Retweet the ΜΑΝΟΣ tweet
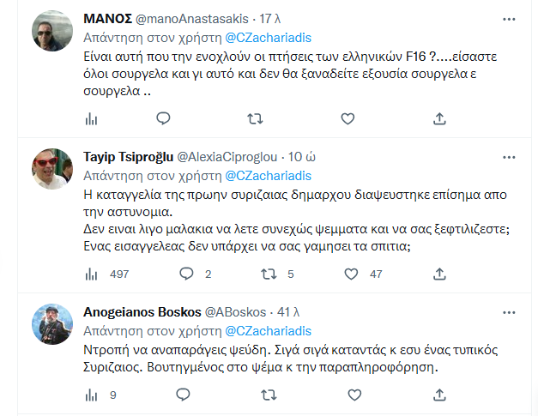Image resolution: width=538 pixels, height=416 pixels. [255, 118]
